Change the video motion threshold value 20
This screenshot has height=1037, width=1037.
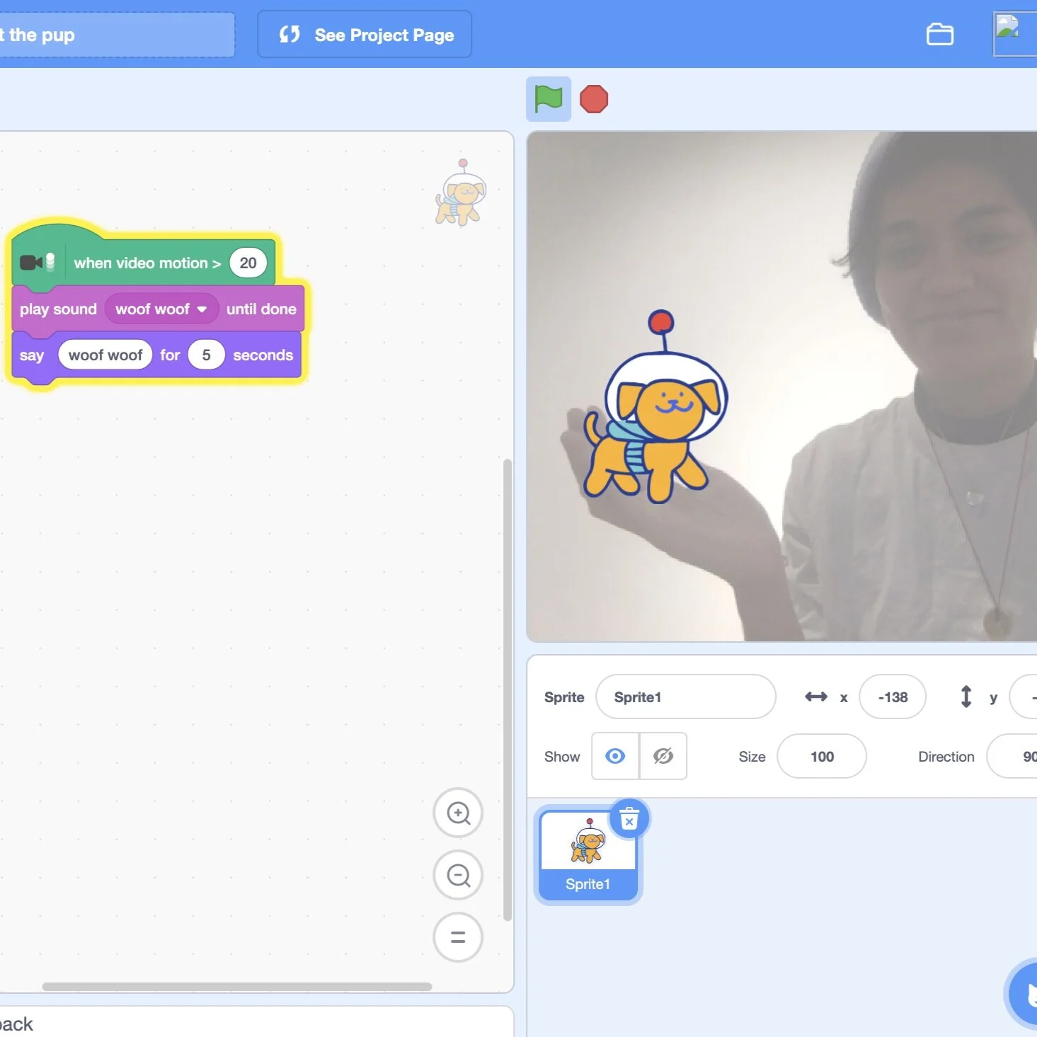(248, 262)
